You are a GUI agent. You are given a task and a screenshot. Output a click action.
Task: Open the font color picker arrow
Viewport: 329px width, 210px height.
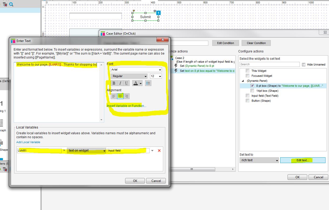tap(141, 83)
